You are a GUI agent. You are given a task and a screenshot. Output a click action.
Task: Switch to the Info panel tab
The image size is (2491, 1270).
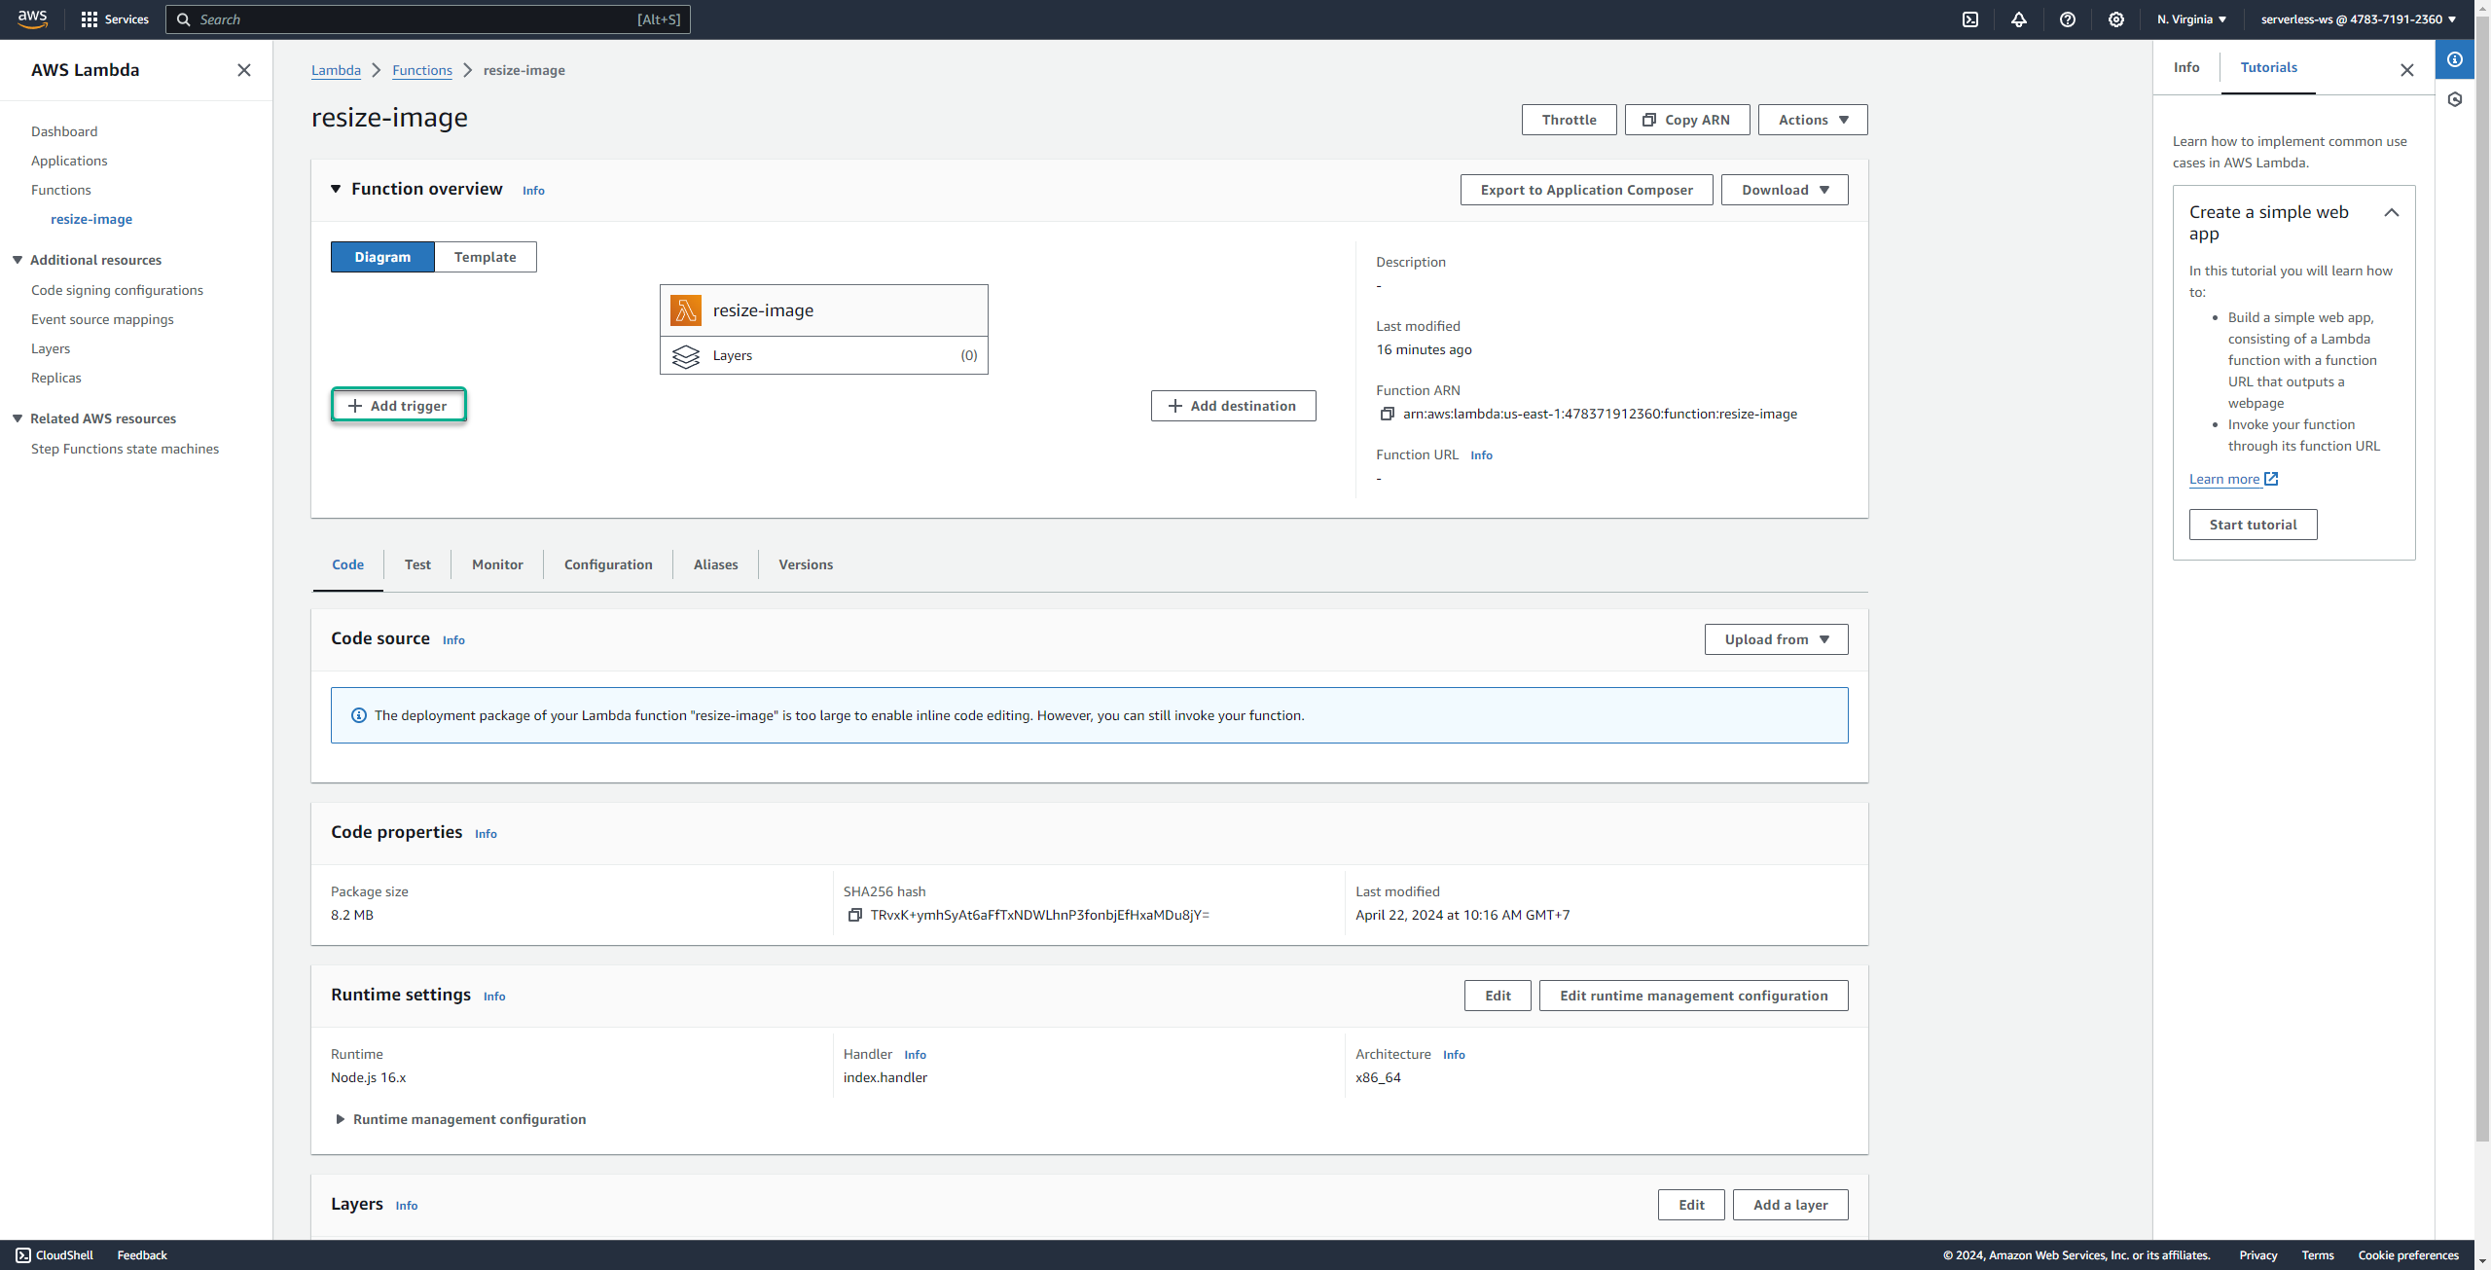[x=2186, y=67]
